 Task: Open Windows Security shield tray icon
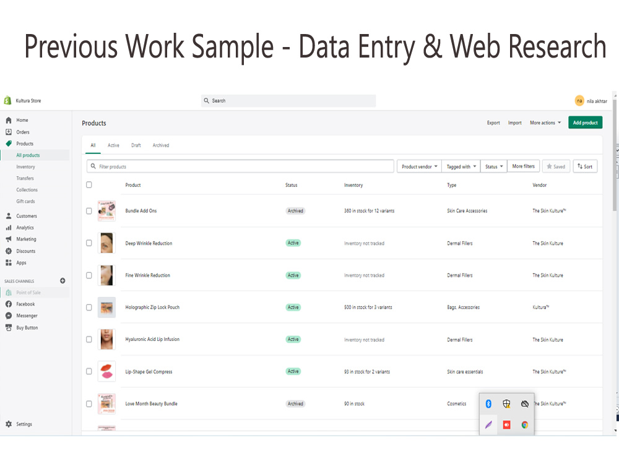click(506, 403)
